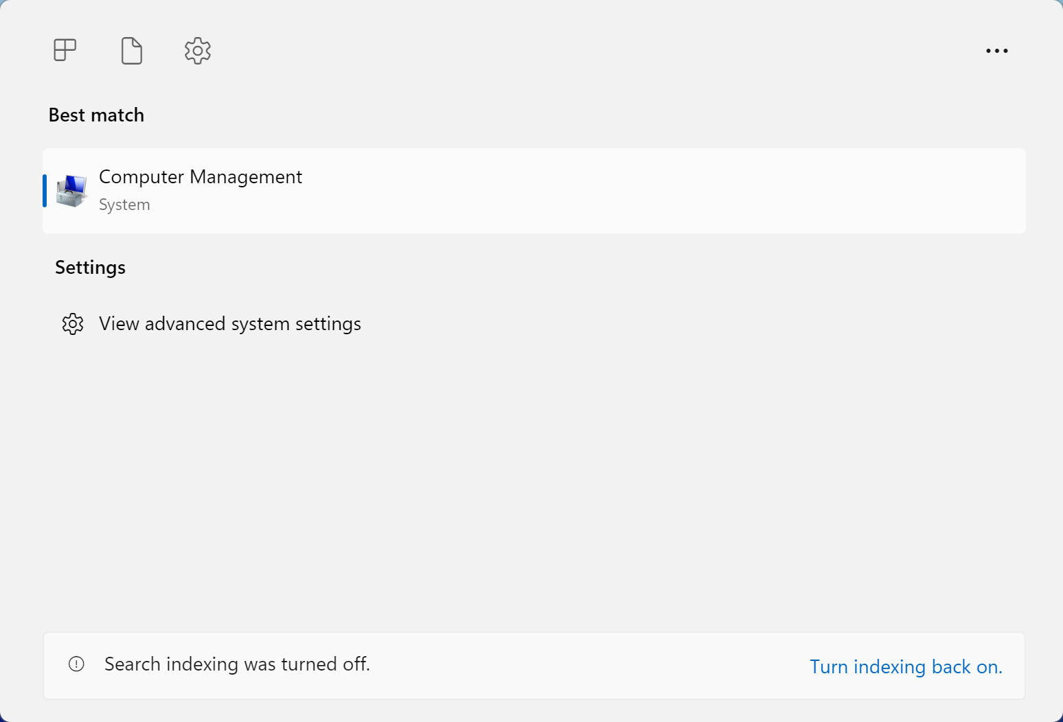Turn indexing back on link
The width and height of the screenshot is (1063, 722).
[906, 667]
